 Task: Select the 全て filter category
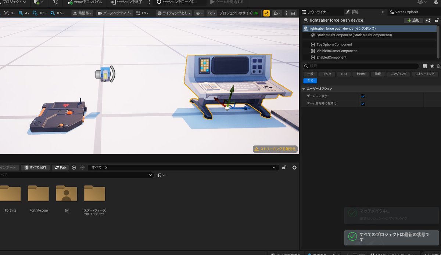310,81
